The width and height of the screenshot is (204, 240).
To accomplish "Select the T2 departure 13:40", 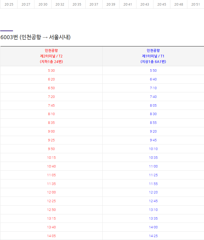I will point(51,227).
